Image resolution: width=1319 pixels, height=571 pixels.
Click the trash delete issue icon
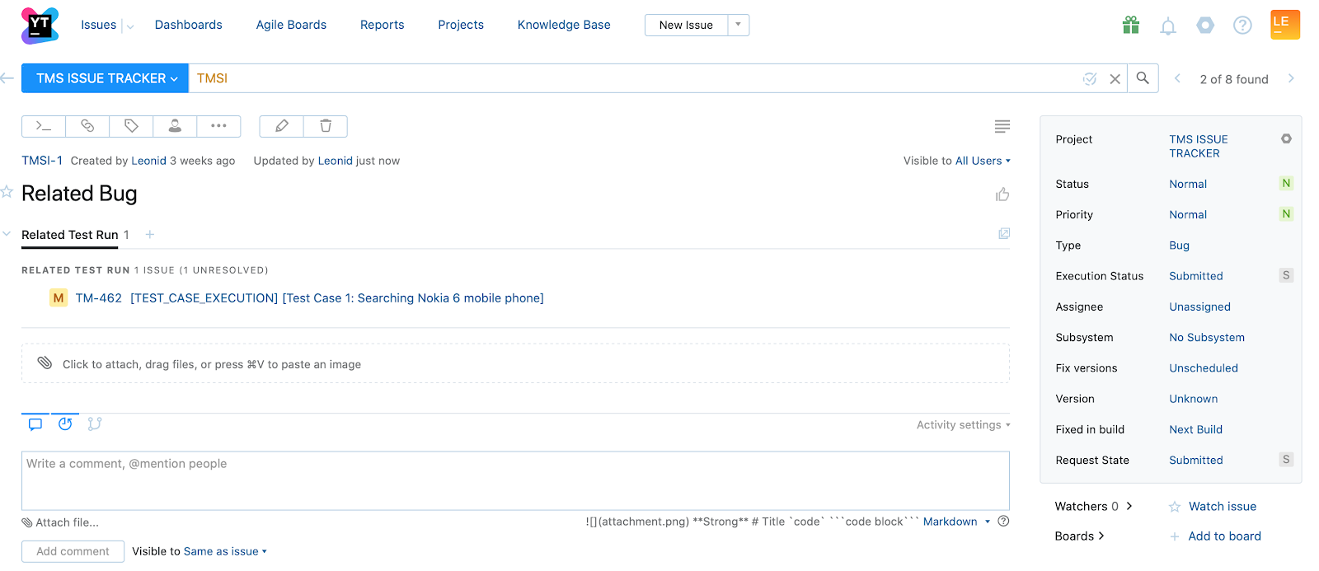tap(326, 126)
